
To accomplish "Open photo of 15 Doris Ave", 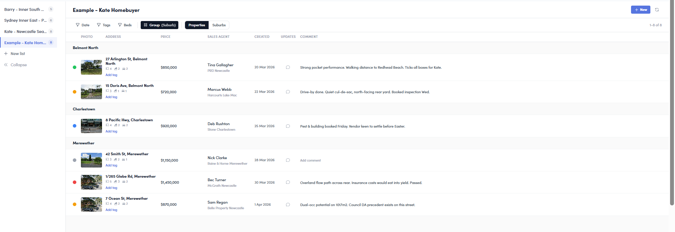I will 91,92.
